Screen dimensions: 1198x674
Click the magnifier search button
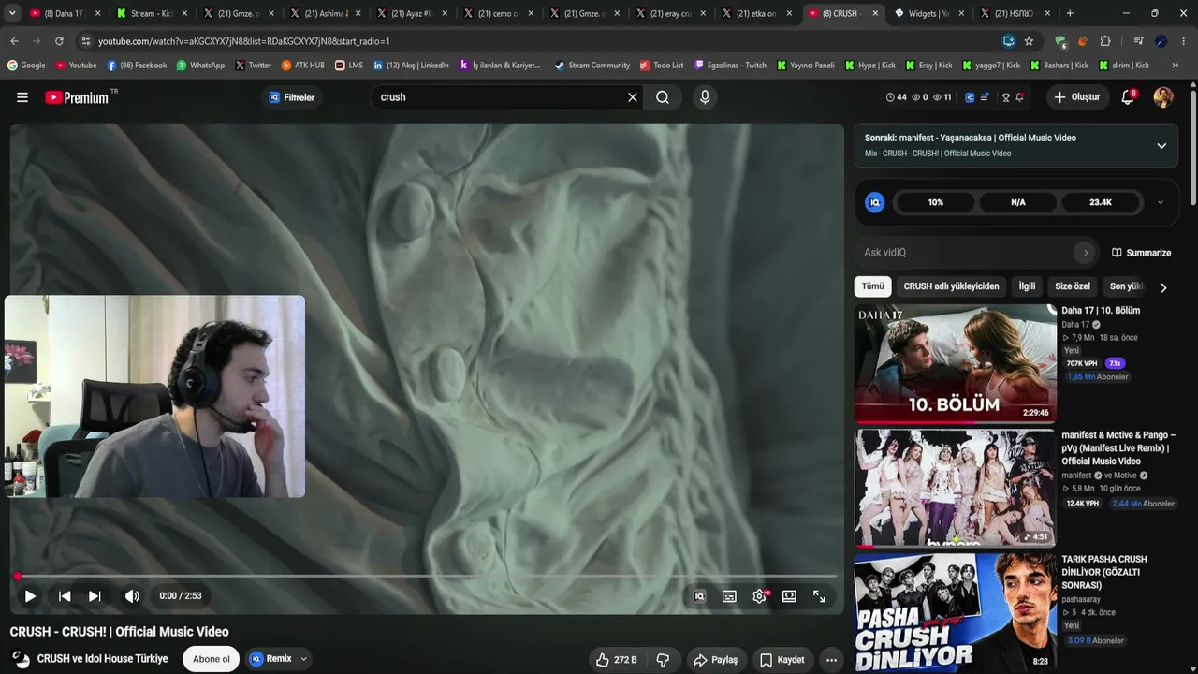(x=663, y=97)
